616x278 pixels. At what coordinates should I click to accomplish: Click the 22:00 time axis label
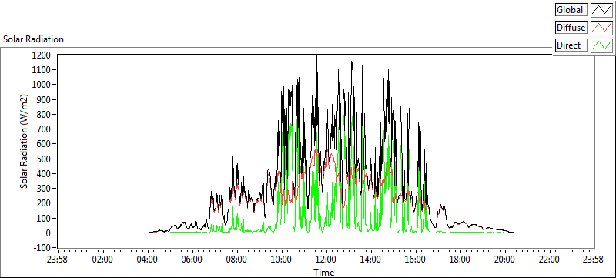coord(549,260)
